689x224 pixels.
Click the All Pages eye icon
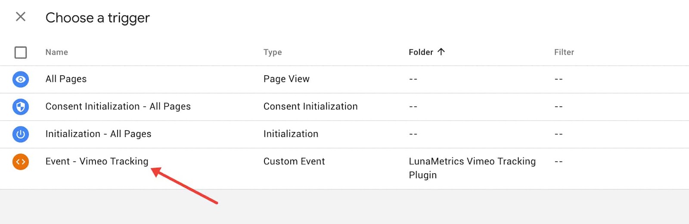tap(21, 79)
